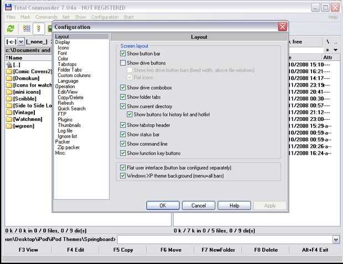Toggle Flat user interface checkbox
Image resolution: width=343 pixels, height=264 pixels.
[x=123, y=167]
